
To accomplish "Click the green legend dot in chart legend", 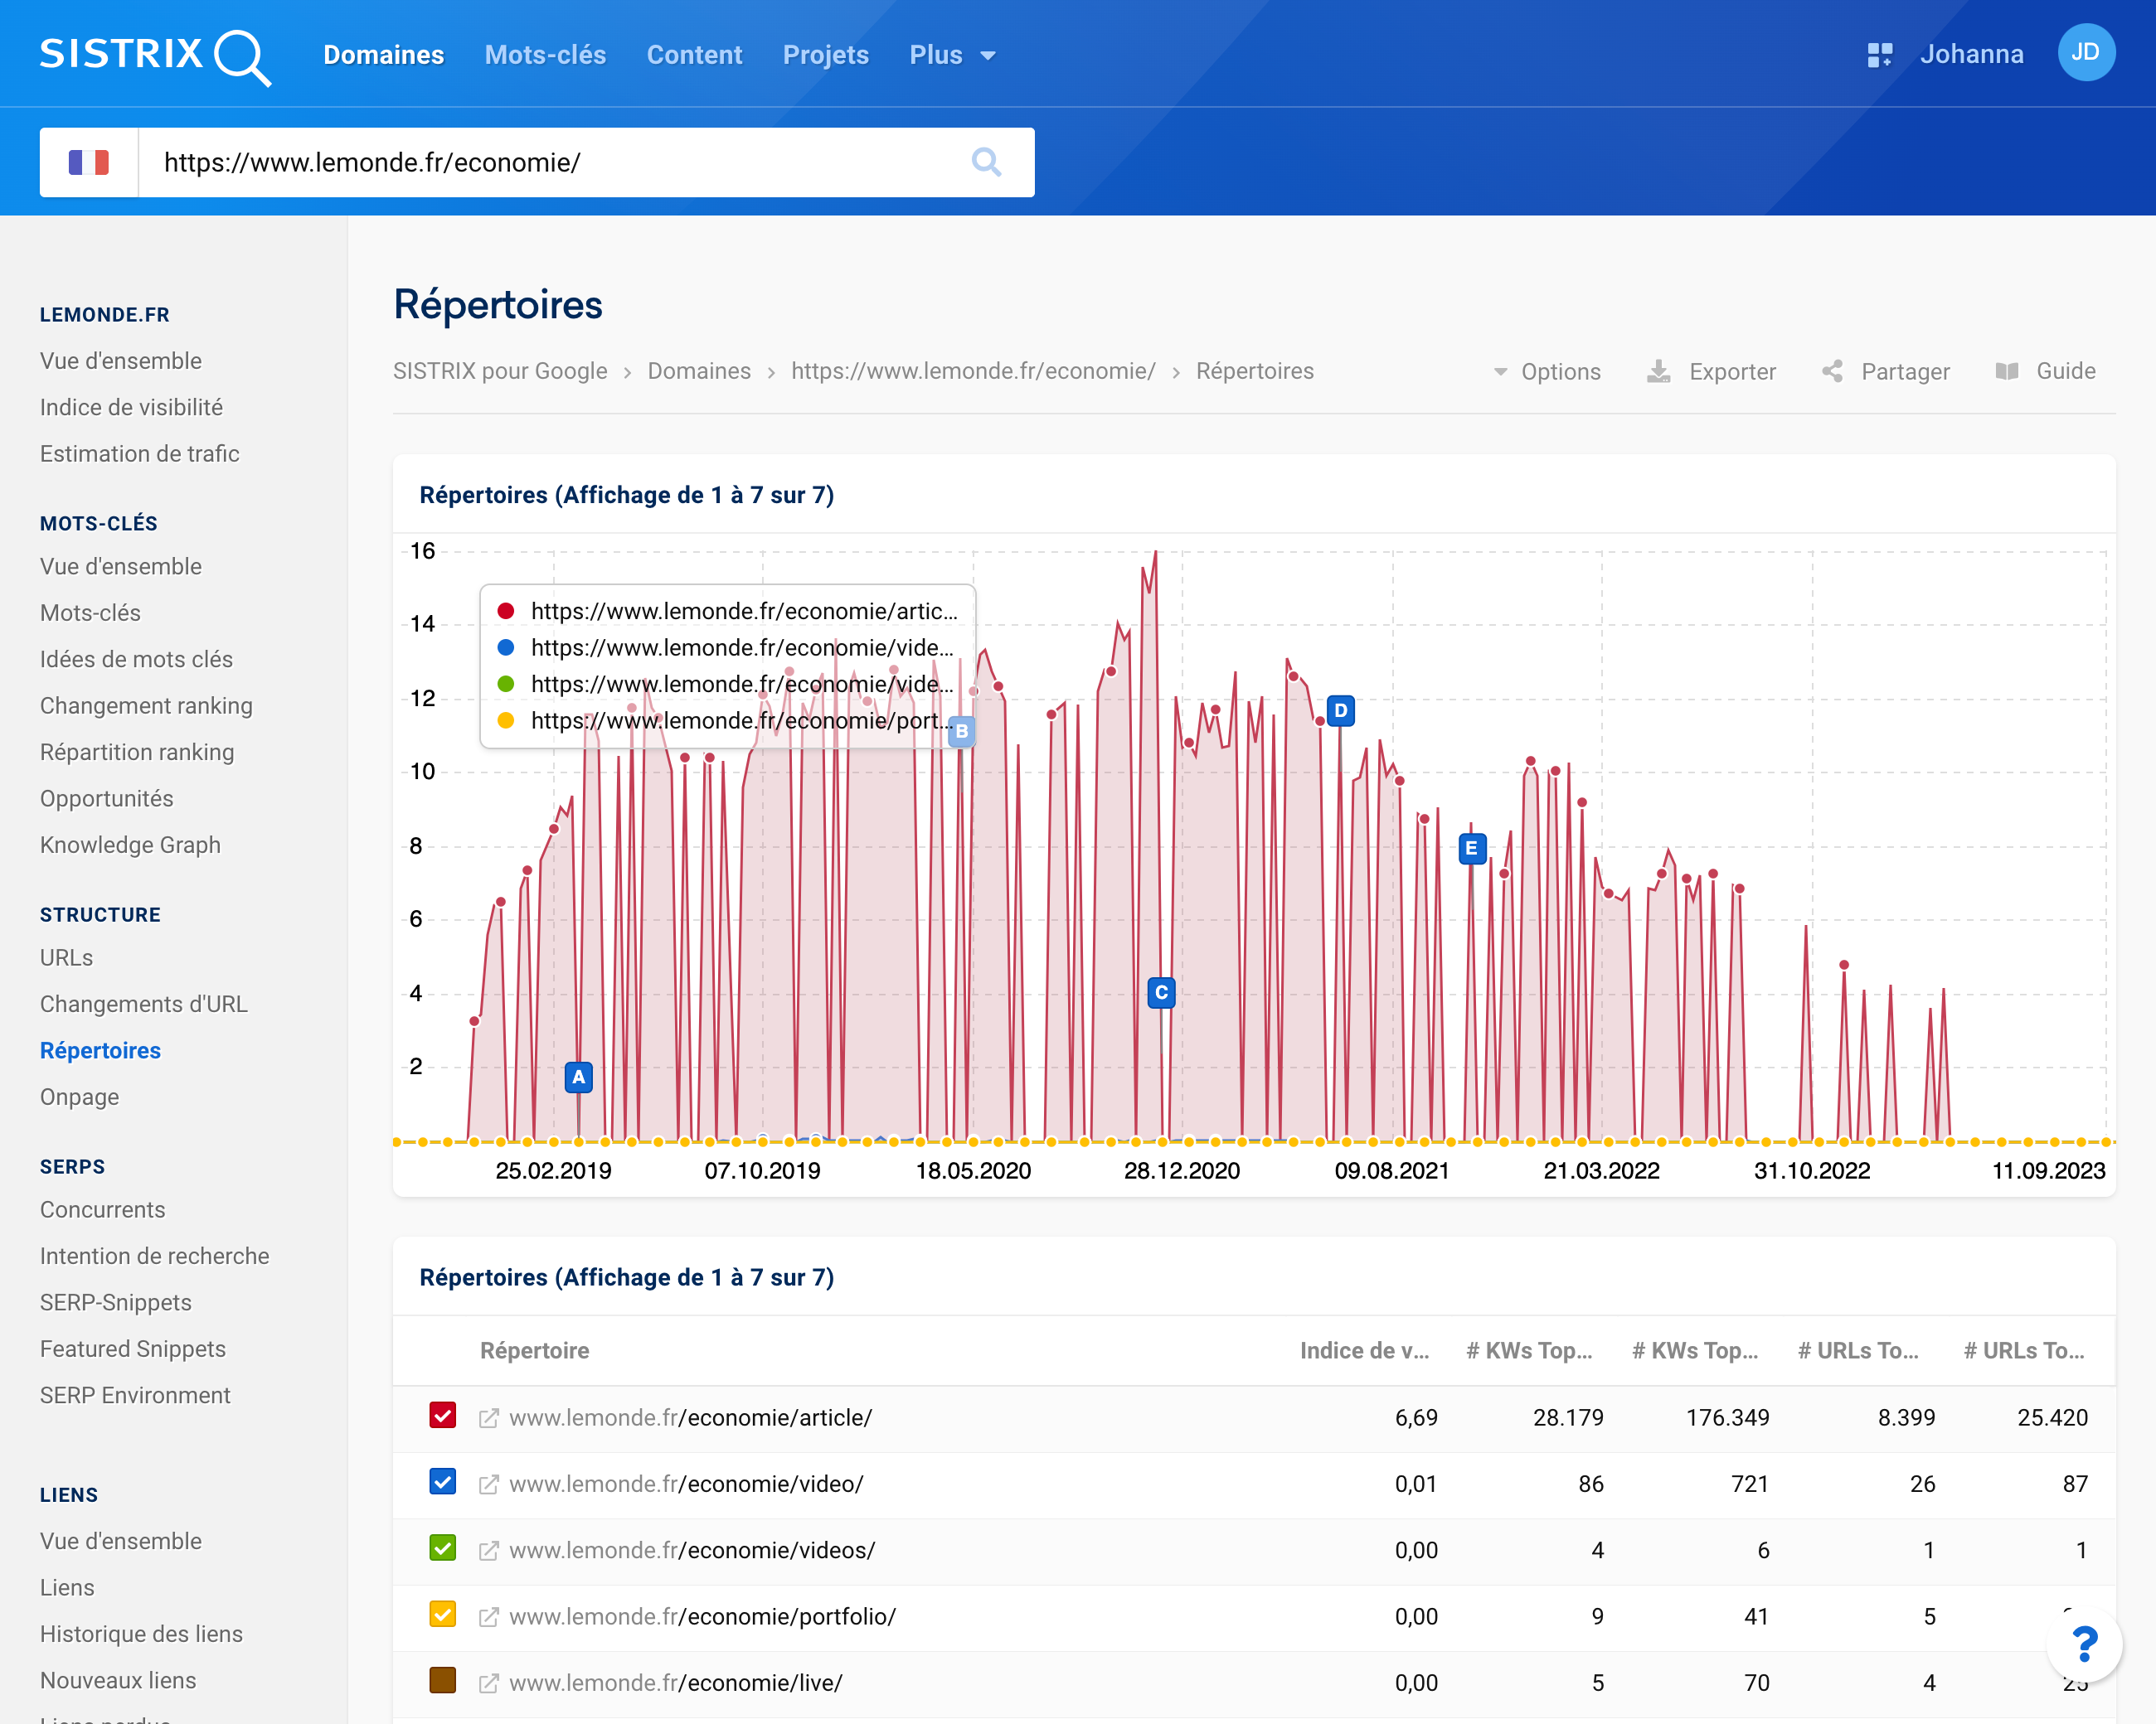I will [506, 684].
